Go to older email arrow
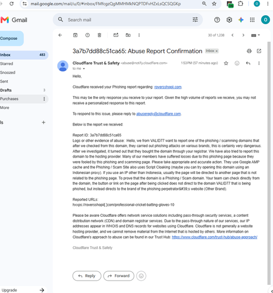Screen dimensions: 273x293 point(243,35)
